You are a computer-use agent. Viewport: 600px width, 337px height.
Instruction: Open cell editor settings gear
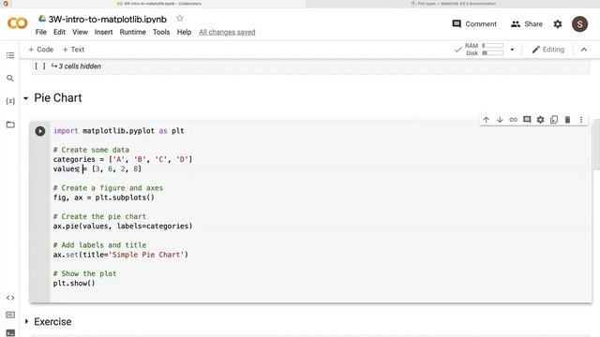tap(540, 120)
